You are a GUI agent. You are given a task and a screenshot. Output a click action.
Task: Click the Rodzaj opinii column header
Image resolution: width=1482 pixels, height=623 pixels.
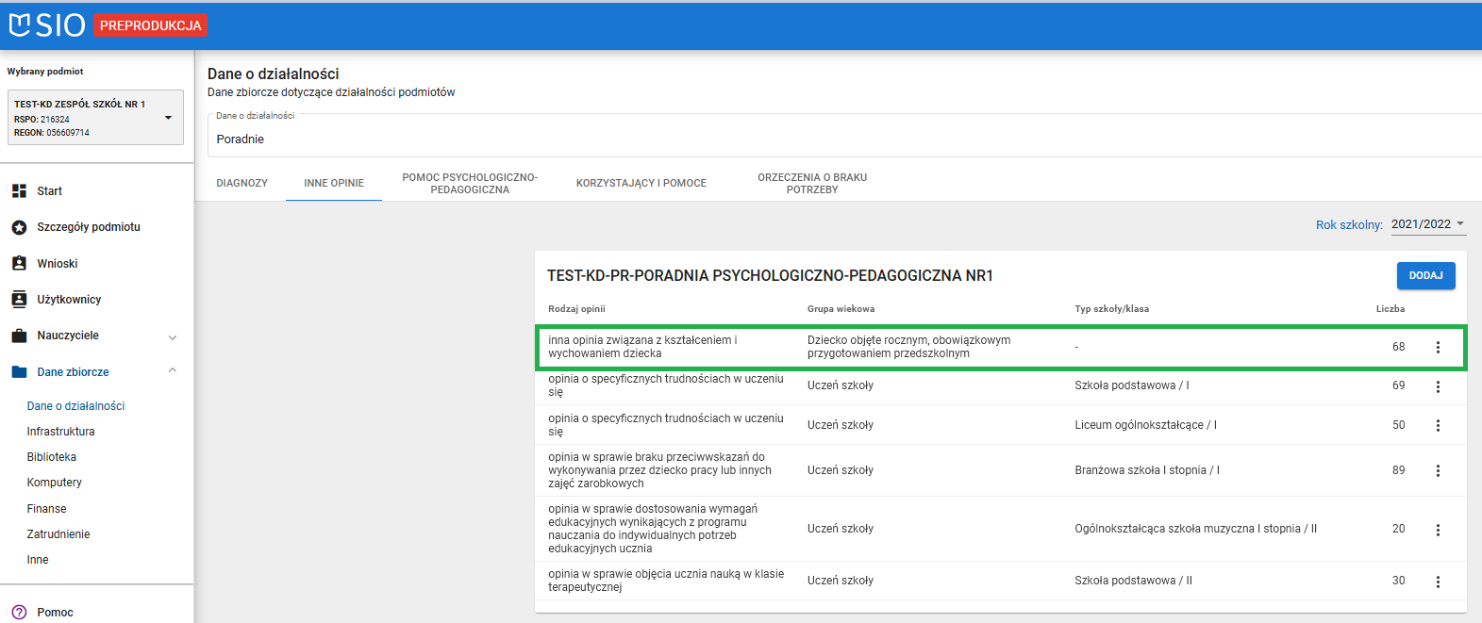(x=576, y=309)
